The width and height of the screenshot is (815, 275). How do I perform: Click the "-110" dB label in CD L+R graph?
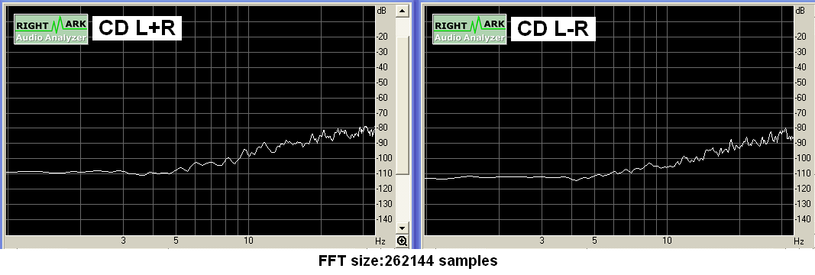pyautogui.click(x=385, y=173)
